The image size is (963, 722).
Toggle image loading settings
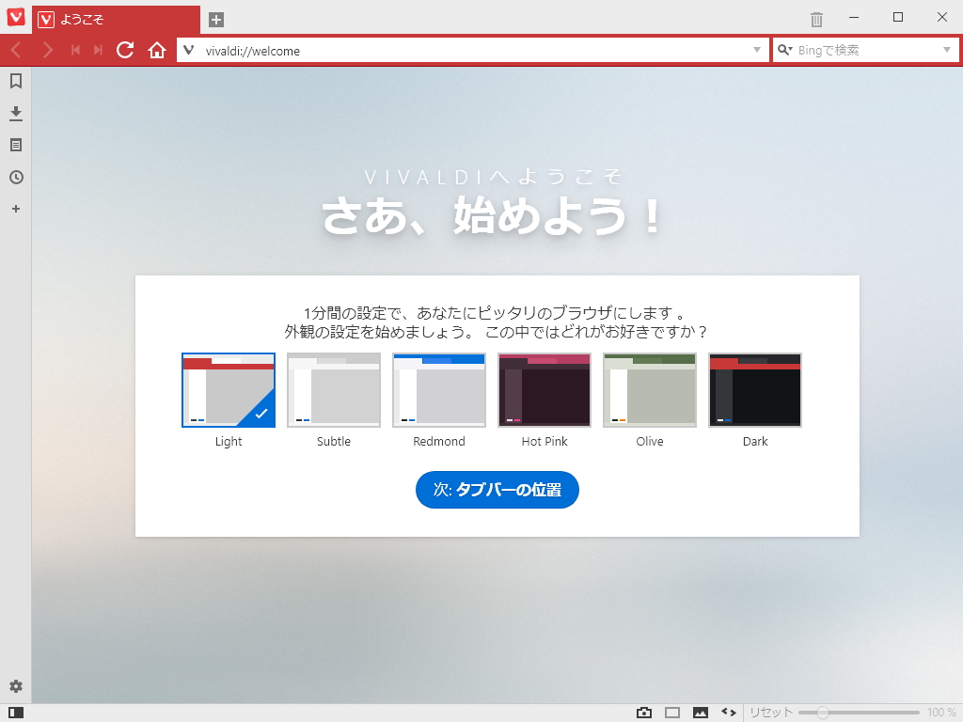700,712
